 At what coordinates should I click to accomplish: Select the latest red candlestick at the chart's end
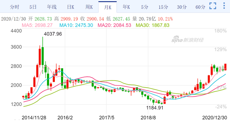[x=225, y=67]
